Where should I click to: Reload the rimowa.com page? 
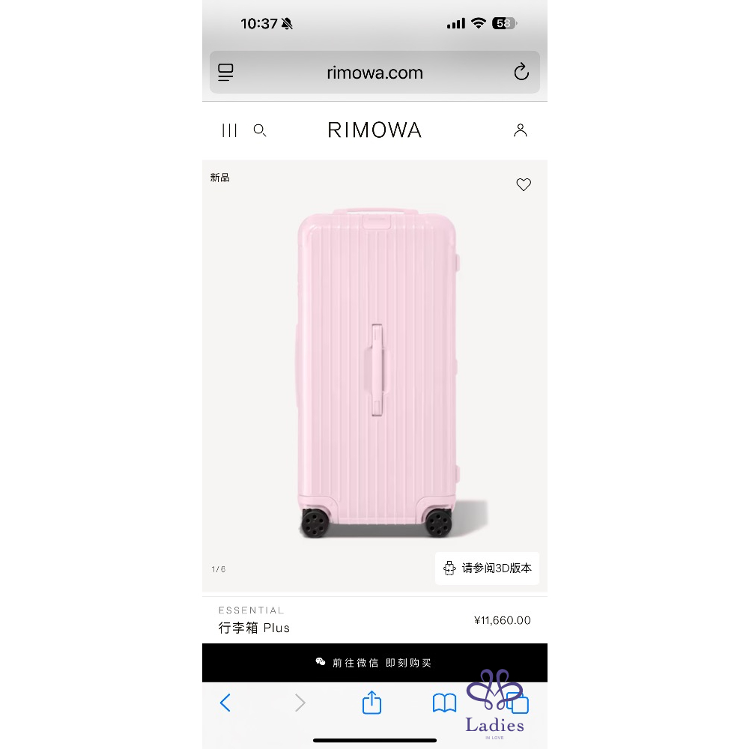pyautogui.click(x=521, y=72)
